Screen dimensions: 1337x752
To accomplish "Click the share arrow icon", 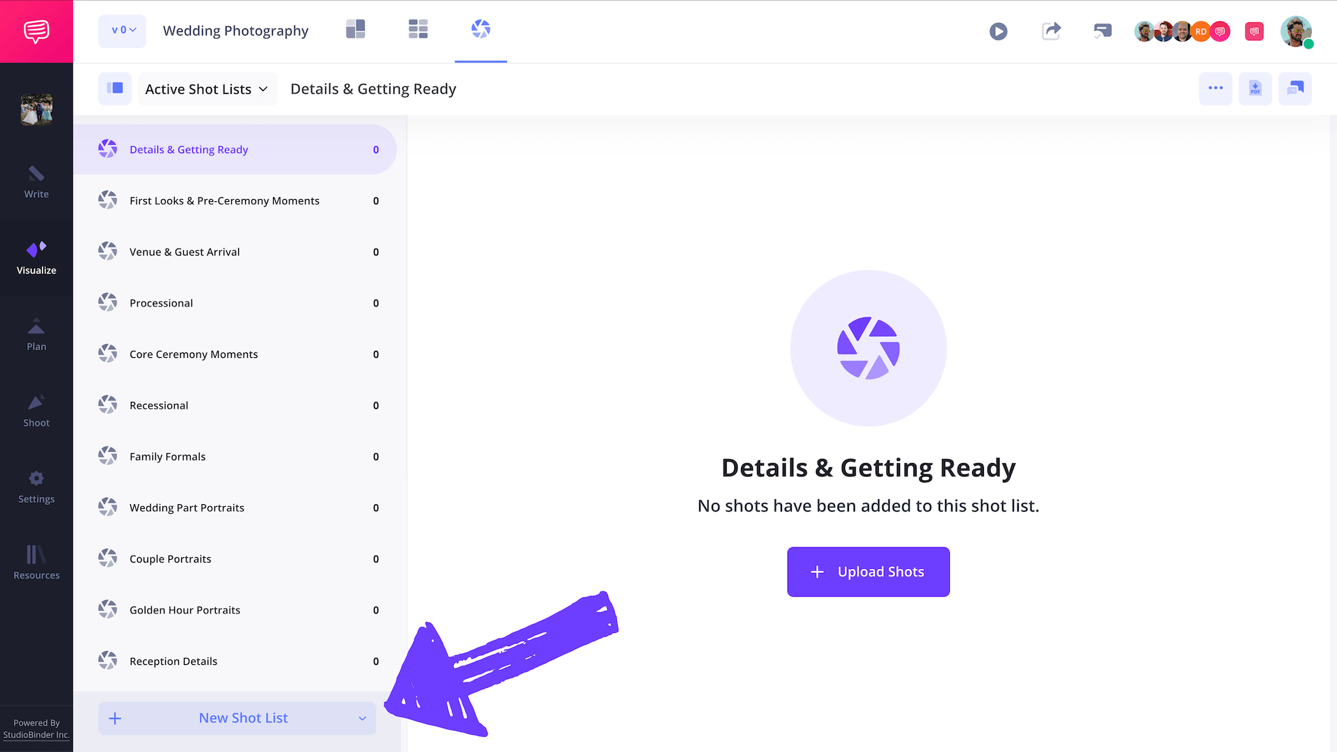I will (1051, 31).
